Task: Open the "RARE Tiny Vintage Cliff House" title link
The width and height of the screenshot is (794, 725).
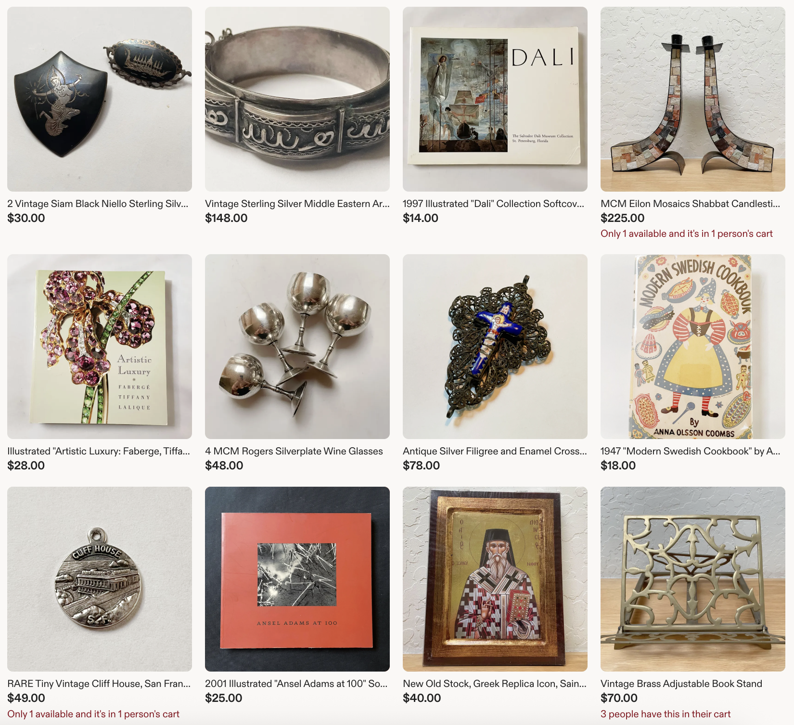Action: (x=99, y=684)
